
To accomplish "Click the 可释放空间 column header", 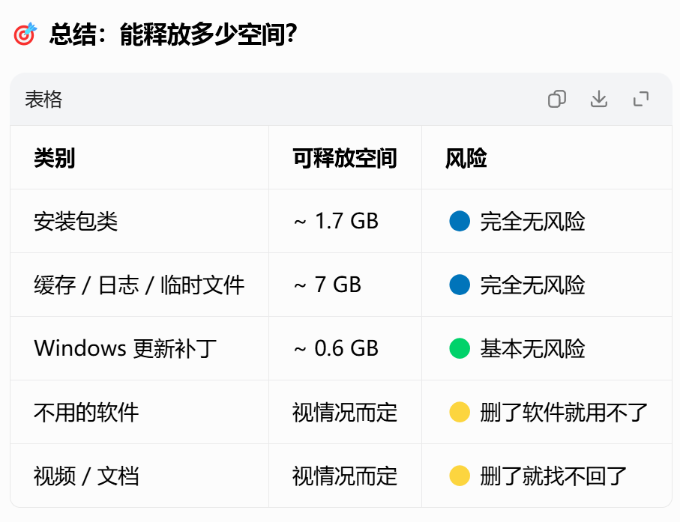I will [345, 158].
